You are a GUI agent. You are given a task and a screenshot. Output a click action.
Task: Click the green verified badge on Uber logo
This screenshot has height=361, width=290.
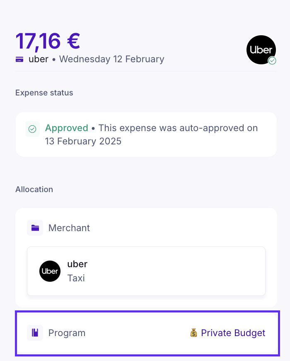pyautogui.click(x=272, y=61)
